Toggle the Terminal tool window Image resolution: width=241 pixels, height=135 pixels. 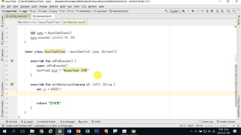[11, 121]
